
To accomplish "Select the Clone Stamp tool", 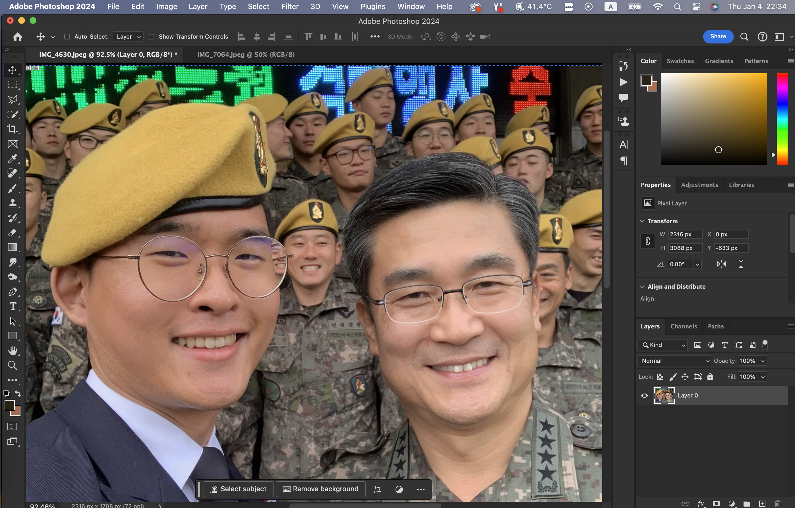I will (x=13, y=203).
